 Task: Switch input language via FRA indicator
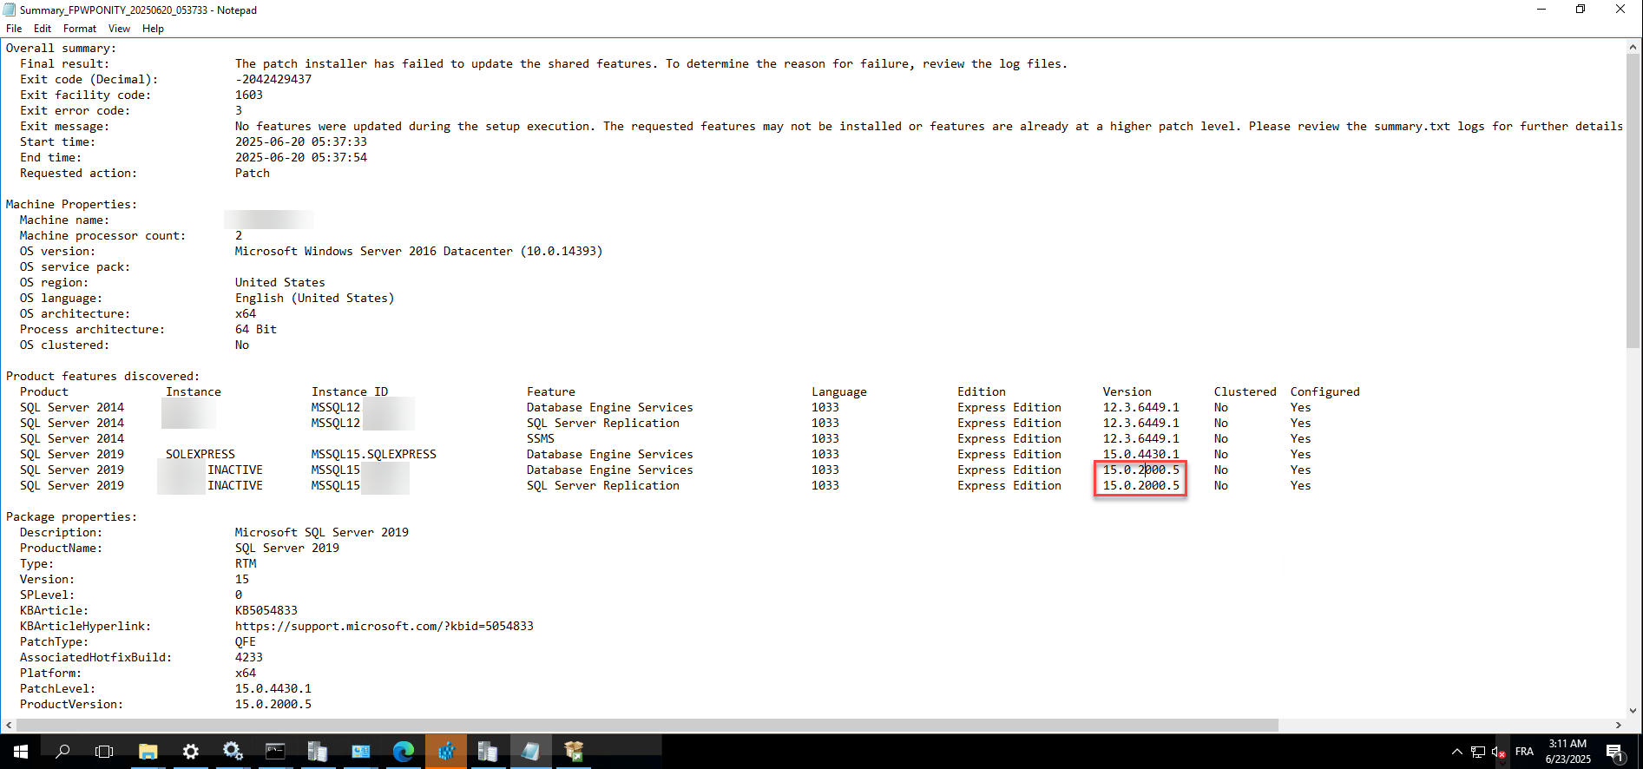(x=1524, y=752)
